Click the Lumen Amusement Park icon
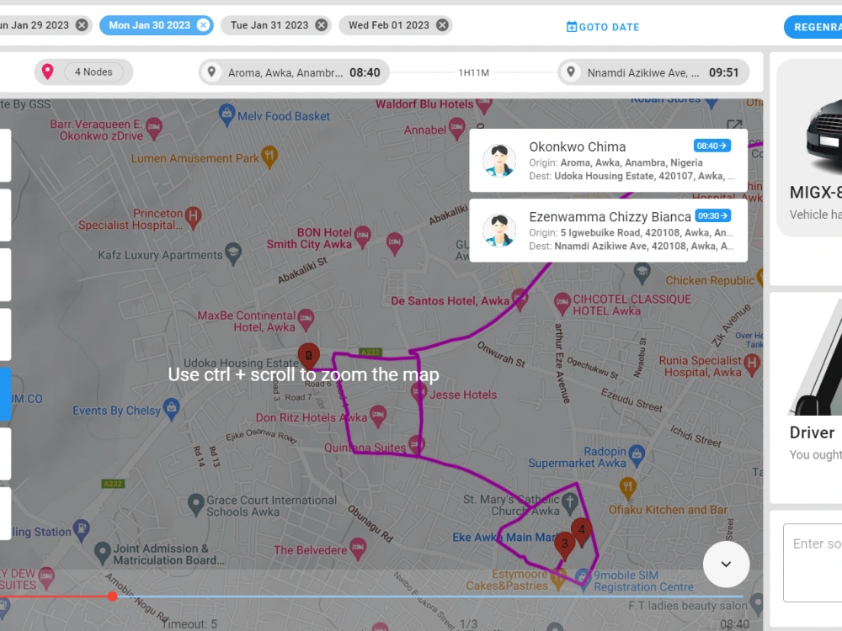 click(x=269, y=156)
